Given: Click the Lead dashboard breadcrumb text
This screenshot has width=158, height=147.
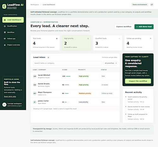Looking at the screenshot, I should click(x=49, y=5).
